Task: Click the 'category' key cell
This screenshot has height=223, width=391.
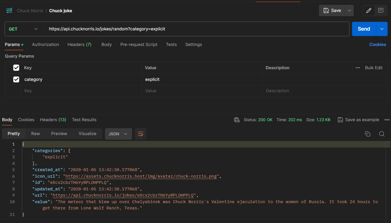Action: [x=81, y=79]
